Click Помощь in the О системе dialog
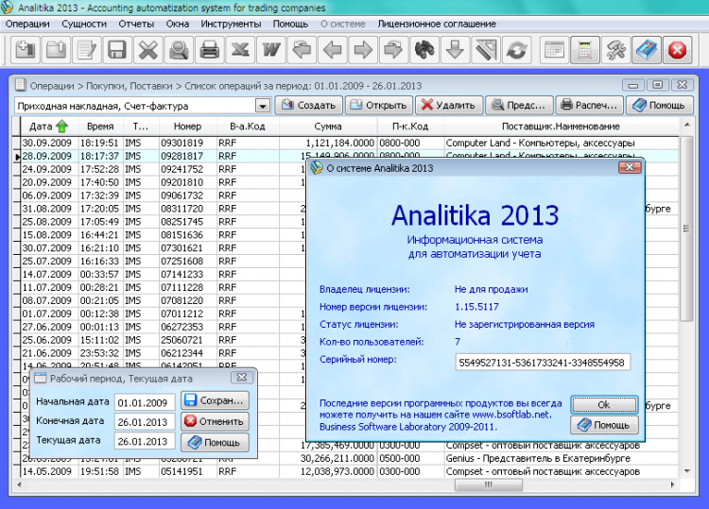709x509 pixels. pyautogui.click(x=604, y=425)
